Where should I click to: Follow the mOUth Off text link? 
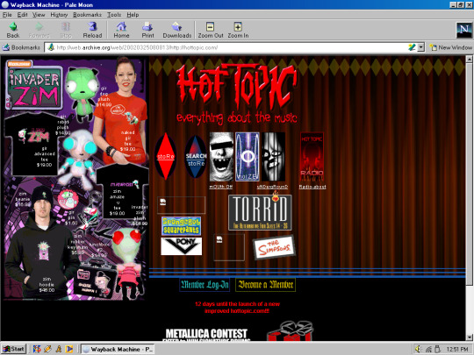point(221,187)
